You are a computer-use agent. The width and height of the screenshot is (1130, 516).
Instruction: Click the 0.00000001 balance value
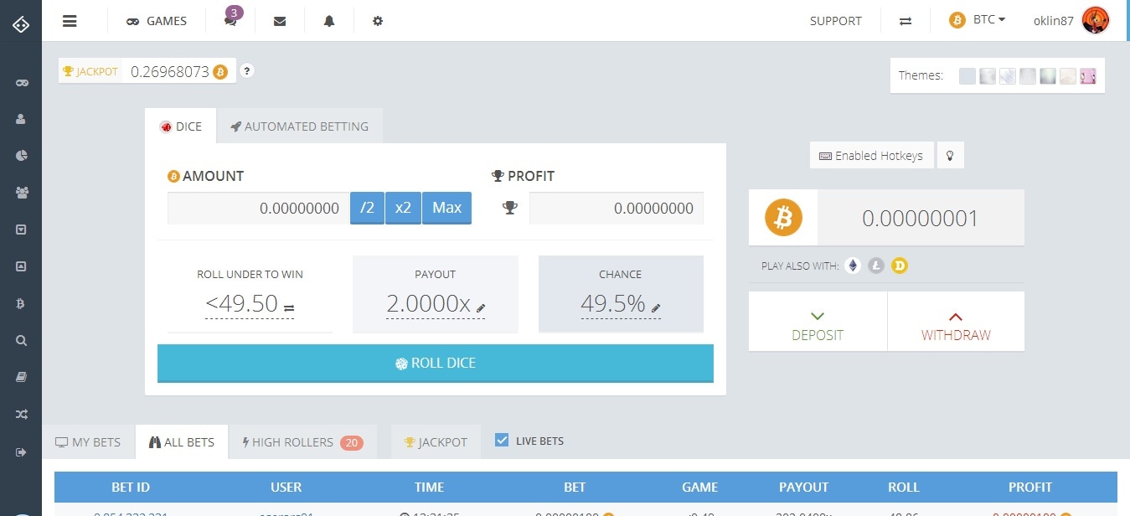coord(921,219)
